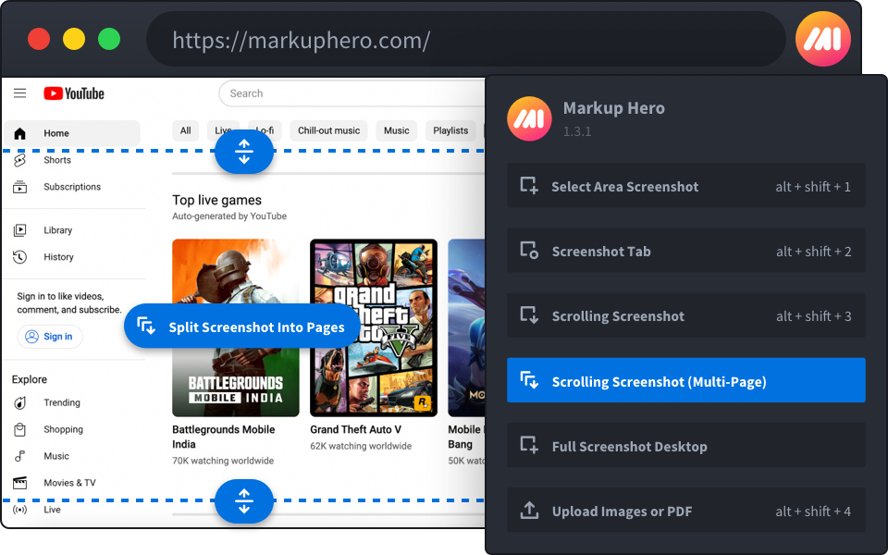This screenshot has width=888, height=555.
Task: Click the Select Area Screenshot icon
Action: coord(529,186)
